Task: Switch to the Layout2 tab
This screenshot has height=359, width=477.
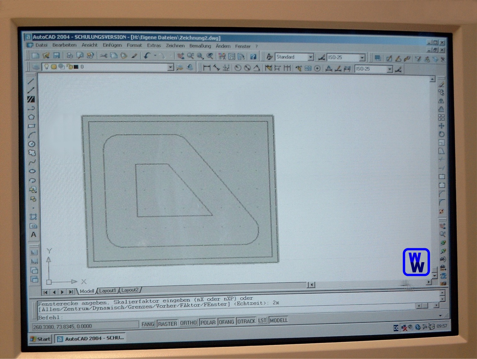Action: coord(130,290)
